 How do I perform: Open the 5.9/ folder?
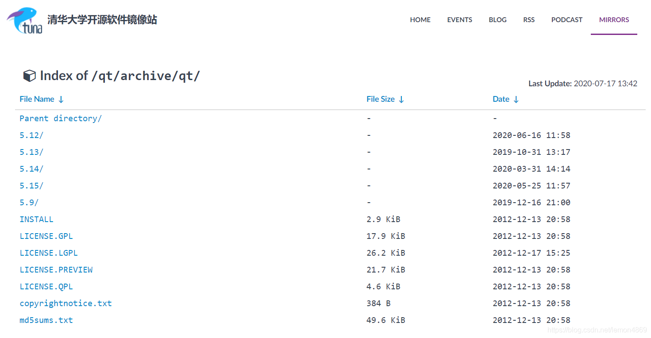pyautogui.click(x=29, y=203)
